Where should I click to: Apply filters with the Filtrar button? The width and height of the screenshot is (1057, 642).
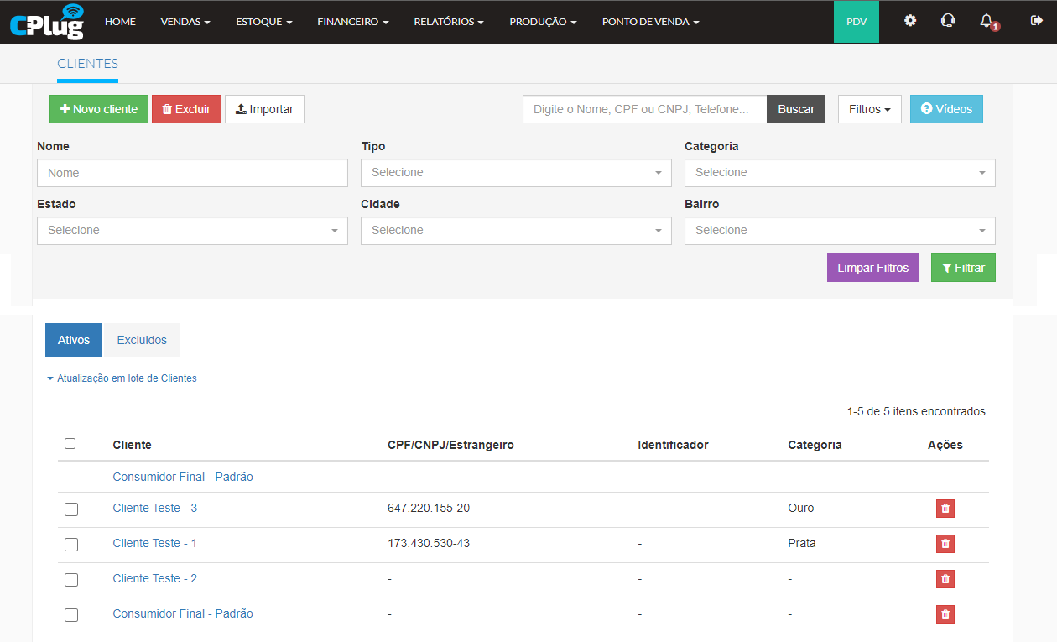963,268
